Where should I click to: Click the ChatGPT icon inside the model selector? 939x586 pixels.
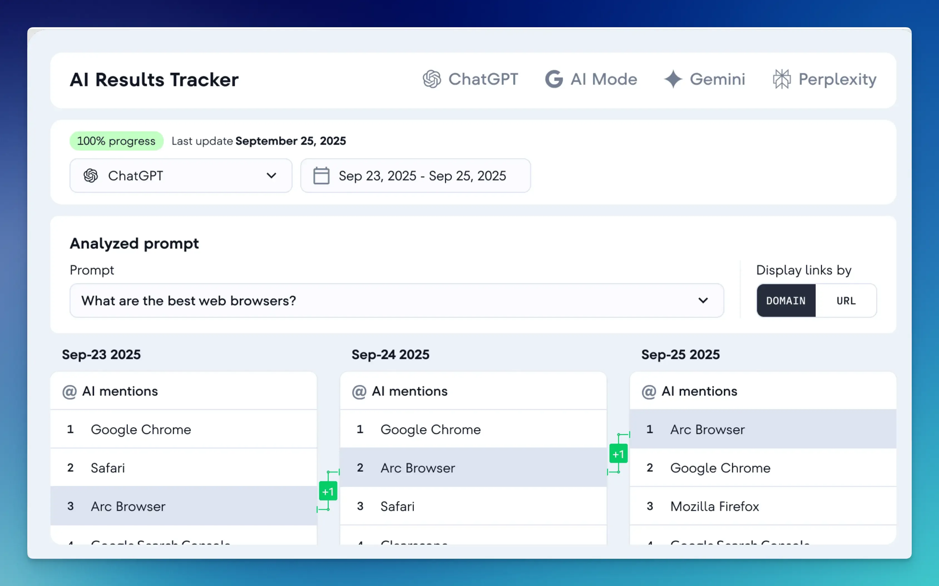click(91, 176)
